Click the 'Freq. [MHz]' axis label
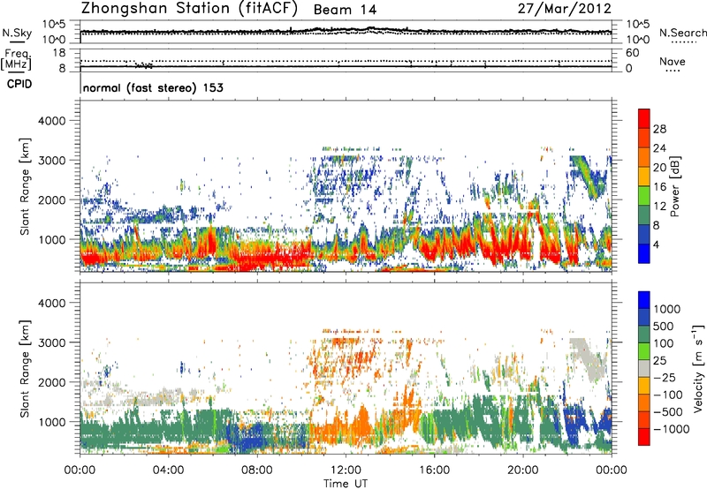 (16, 60)
